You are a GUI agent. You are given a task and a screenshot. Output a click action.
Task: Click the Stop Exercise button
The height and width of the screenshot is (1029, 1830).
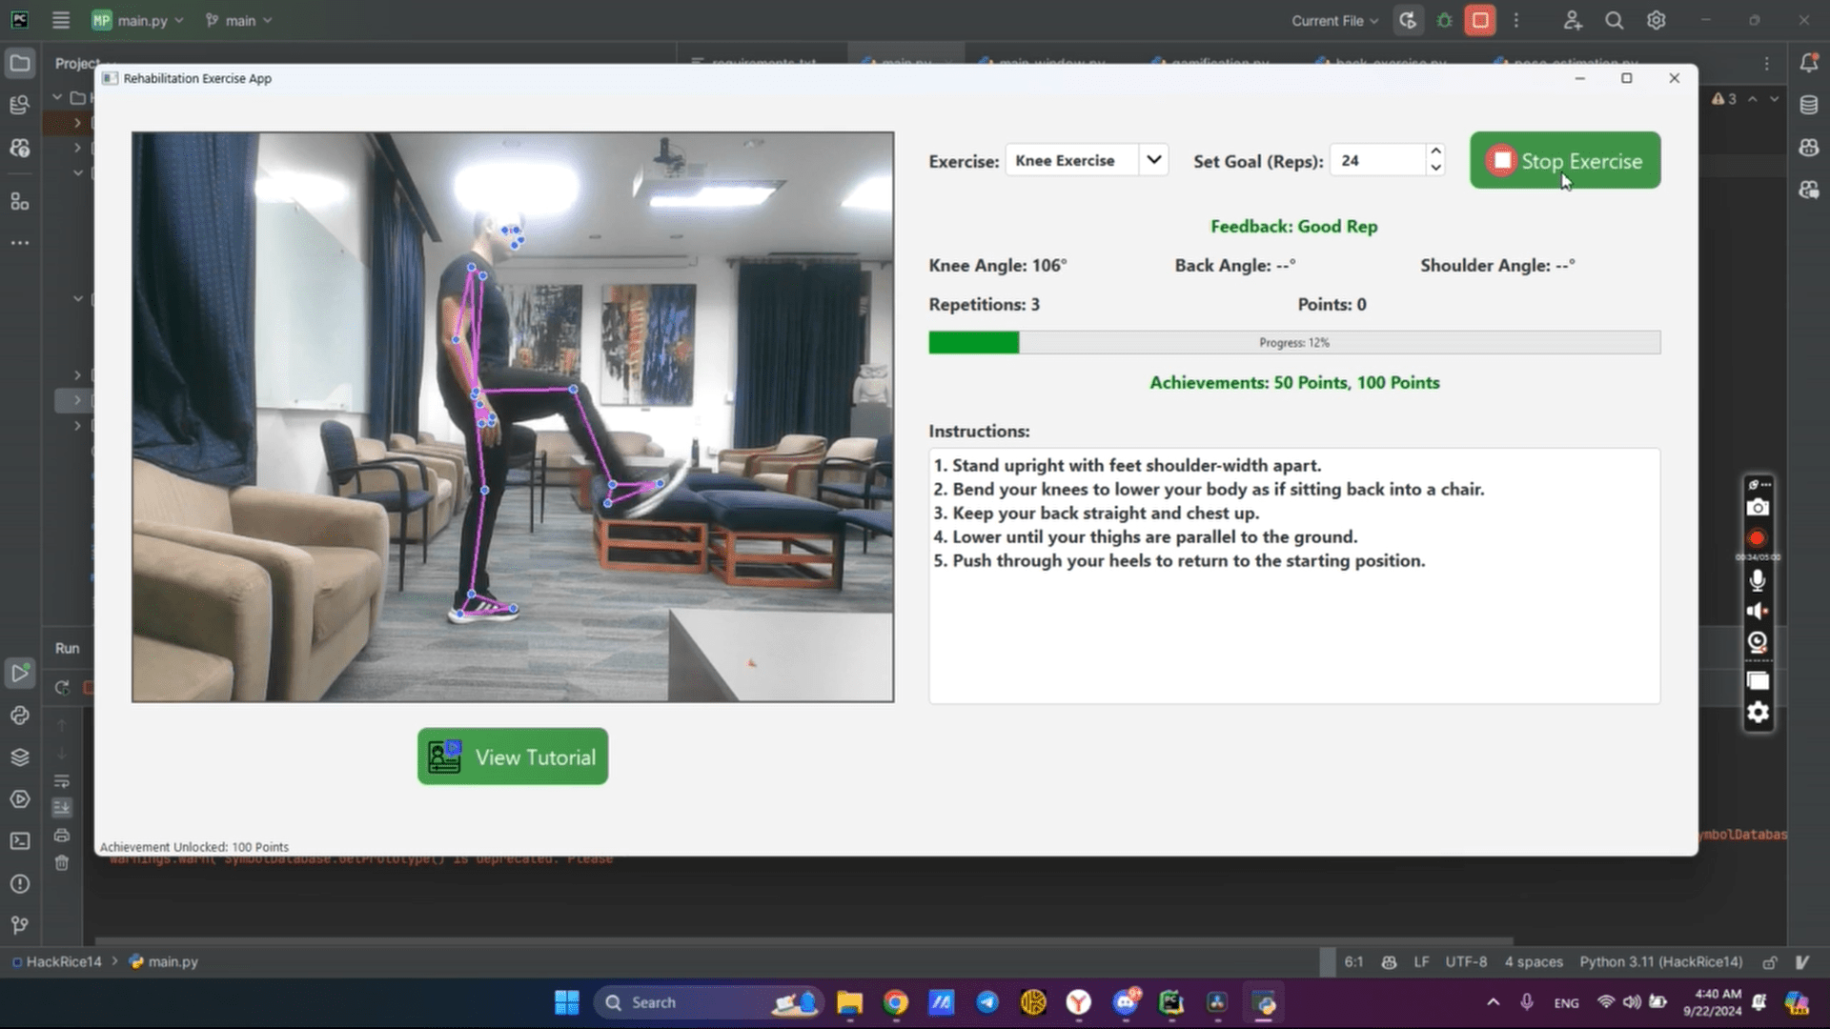pos(1564,160)
